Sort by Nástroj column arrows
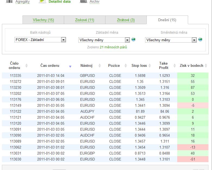Screen dimensions: 212x170 [99, 65]
